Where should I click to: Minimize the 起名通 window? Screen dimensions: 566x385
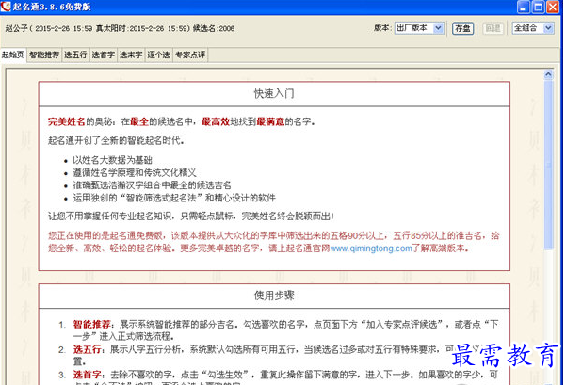(523, 7)
